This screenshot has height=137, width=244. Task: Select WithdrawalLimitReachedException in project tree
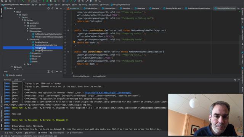click(x=47, y=37)
